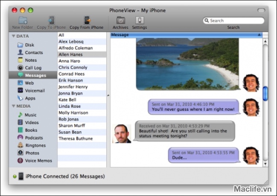Image resolution: width=277 pixels, height=196 pixels.
Task: Select the Messages speech bubble icon
Action: click(20, 75)
